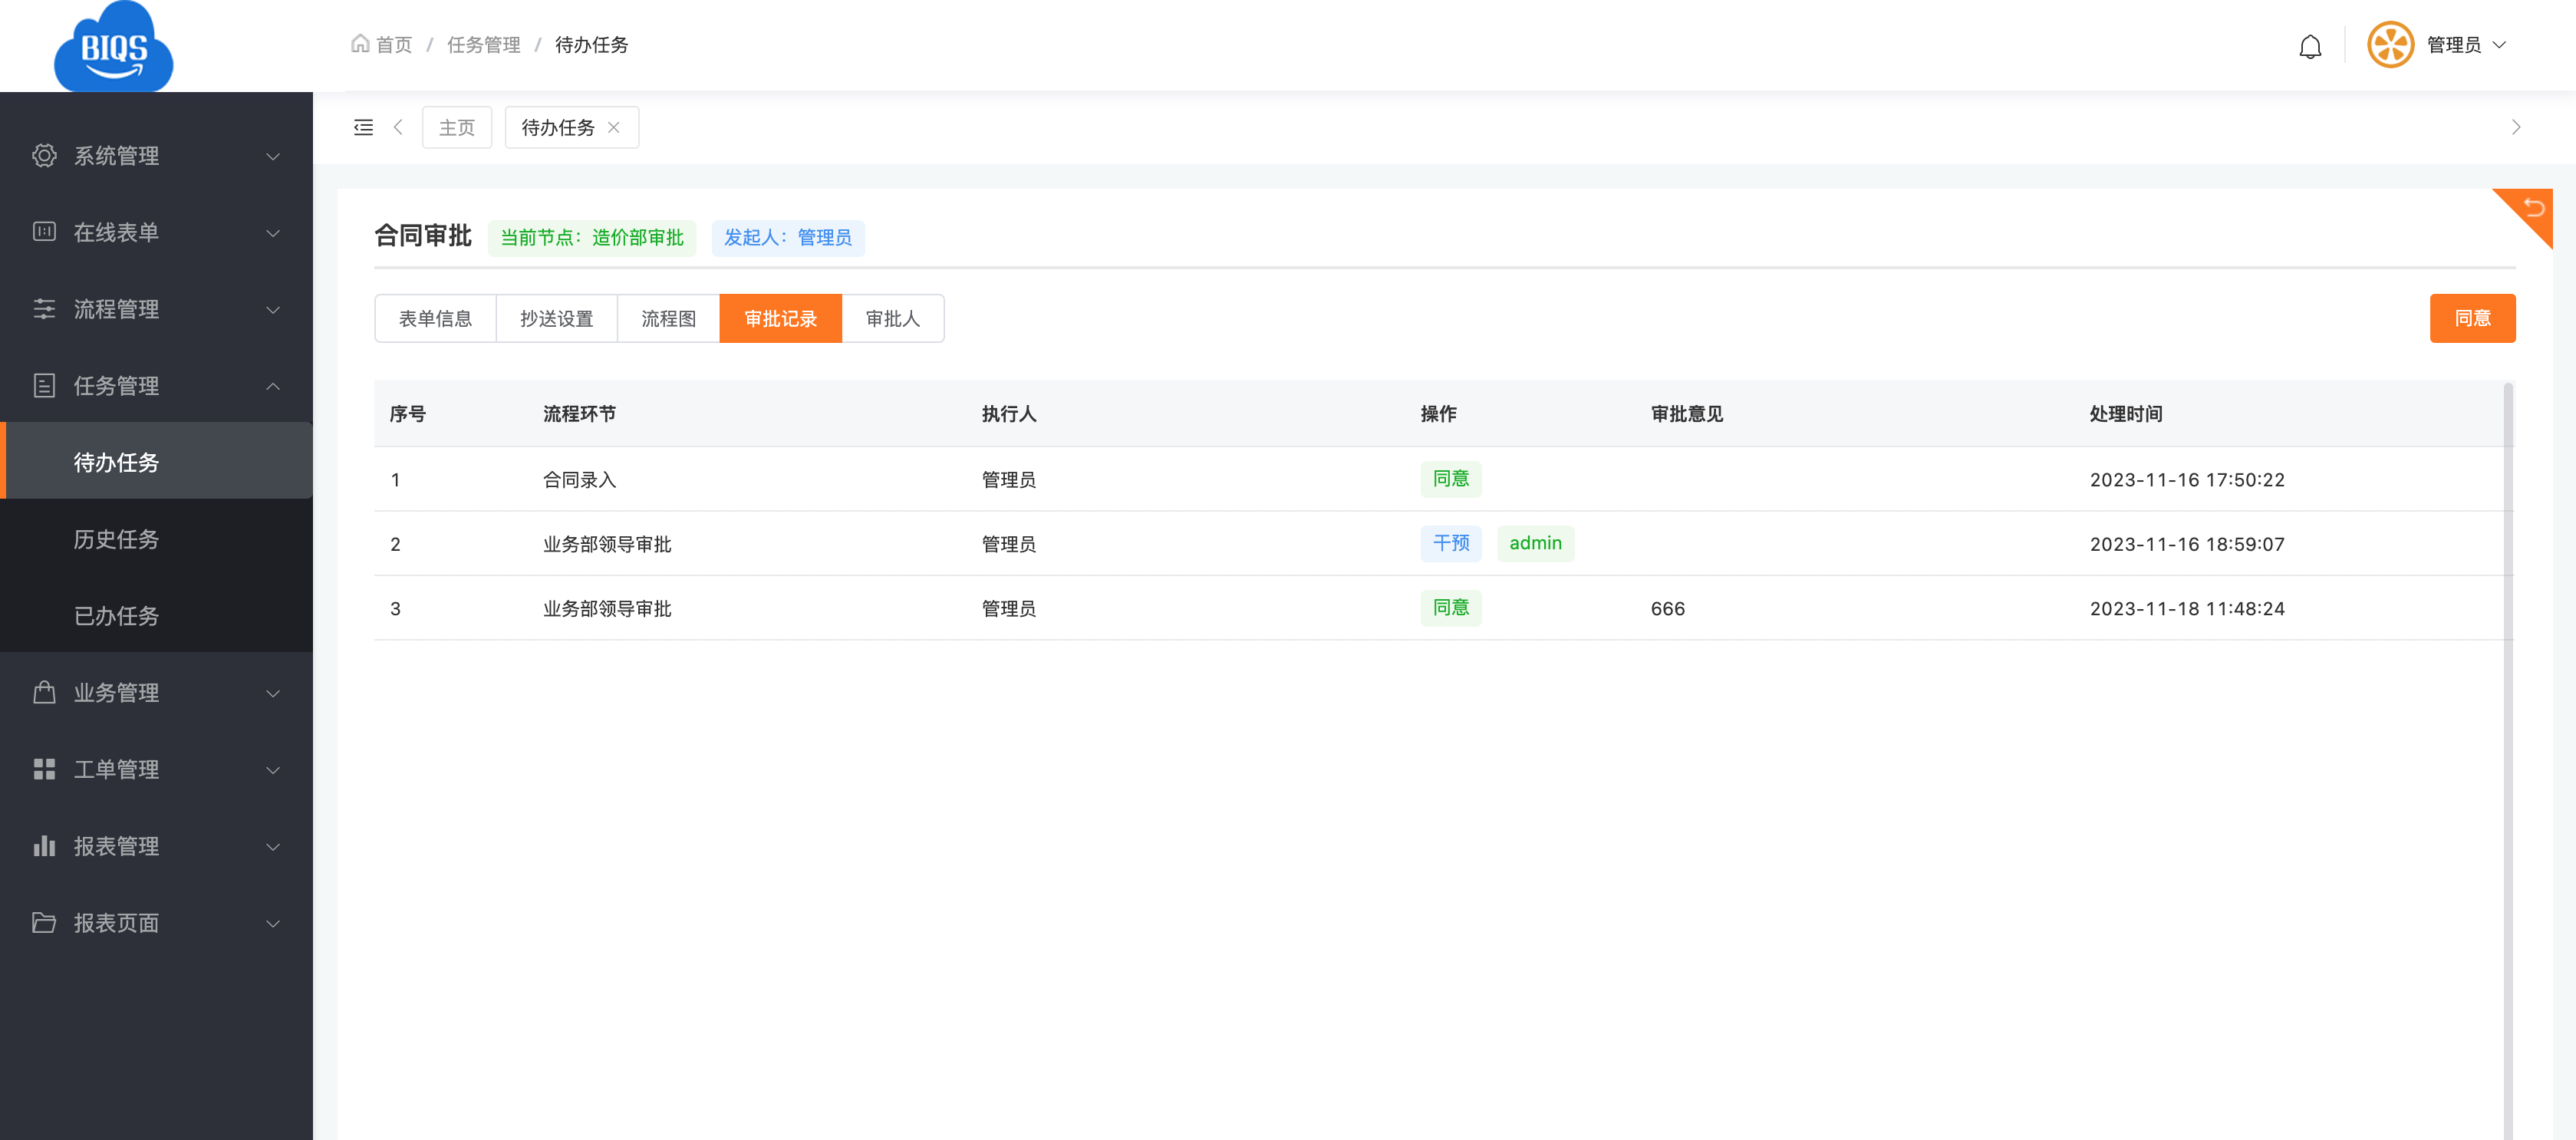Click the orange corner return arrow icon
2576x1140 pixels.
(x=2533, y=207)
